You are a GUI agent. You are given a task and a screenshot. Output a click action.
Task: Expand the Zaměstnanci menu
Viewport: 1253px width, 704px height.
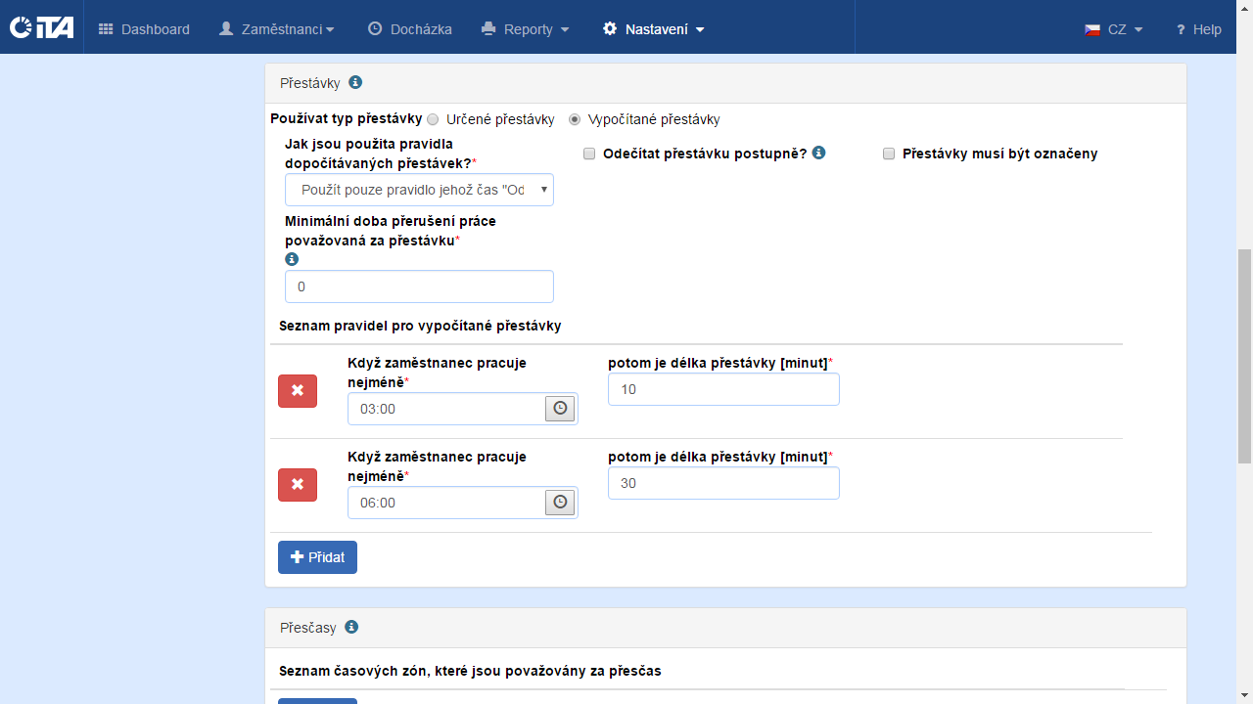tap(277, 29)
